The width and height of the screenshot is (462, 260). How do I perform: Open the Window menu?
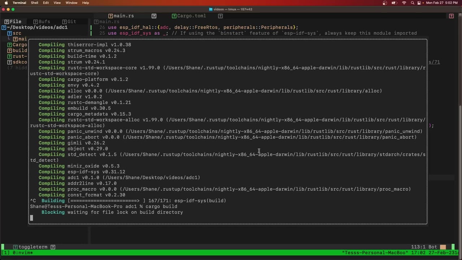pos(71,3)
